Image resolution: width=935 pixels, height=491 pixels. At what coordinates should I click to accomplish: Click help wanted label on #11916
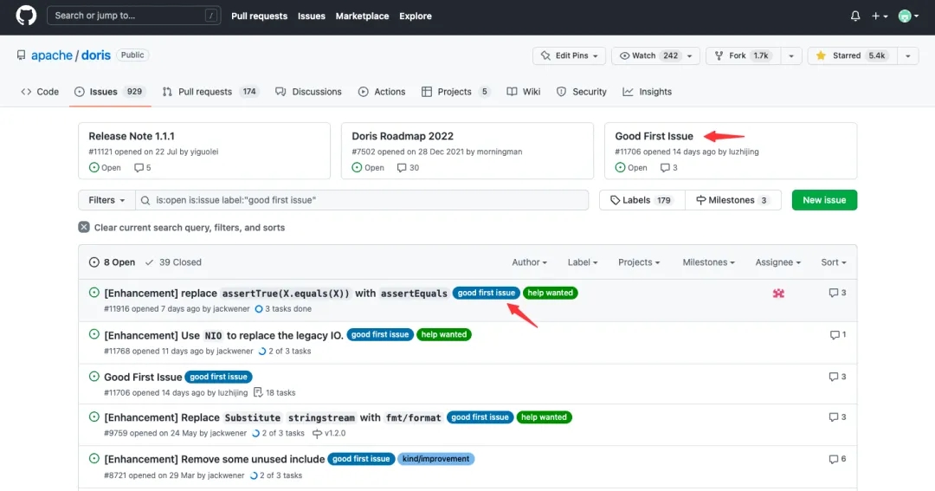(550, 293)
